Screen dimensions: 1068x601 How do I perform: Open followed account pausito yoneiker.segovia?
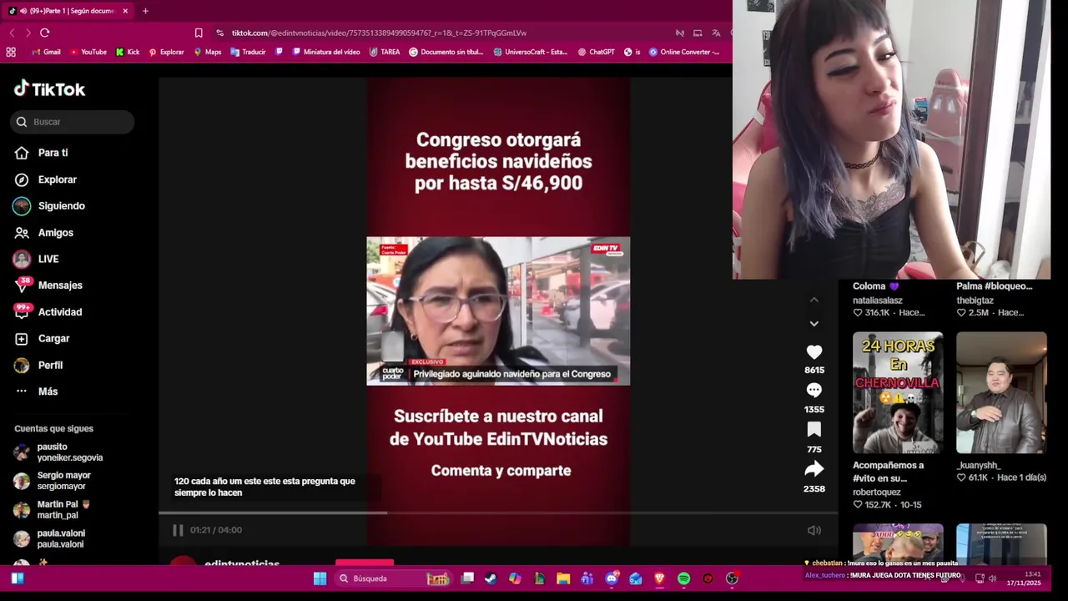[x=58, y=452]
